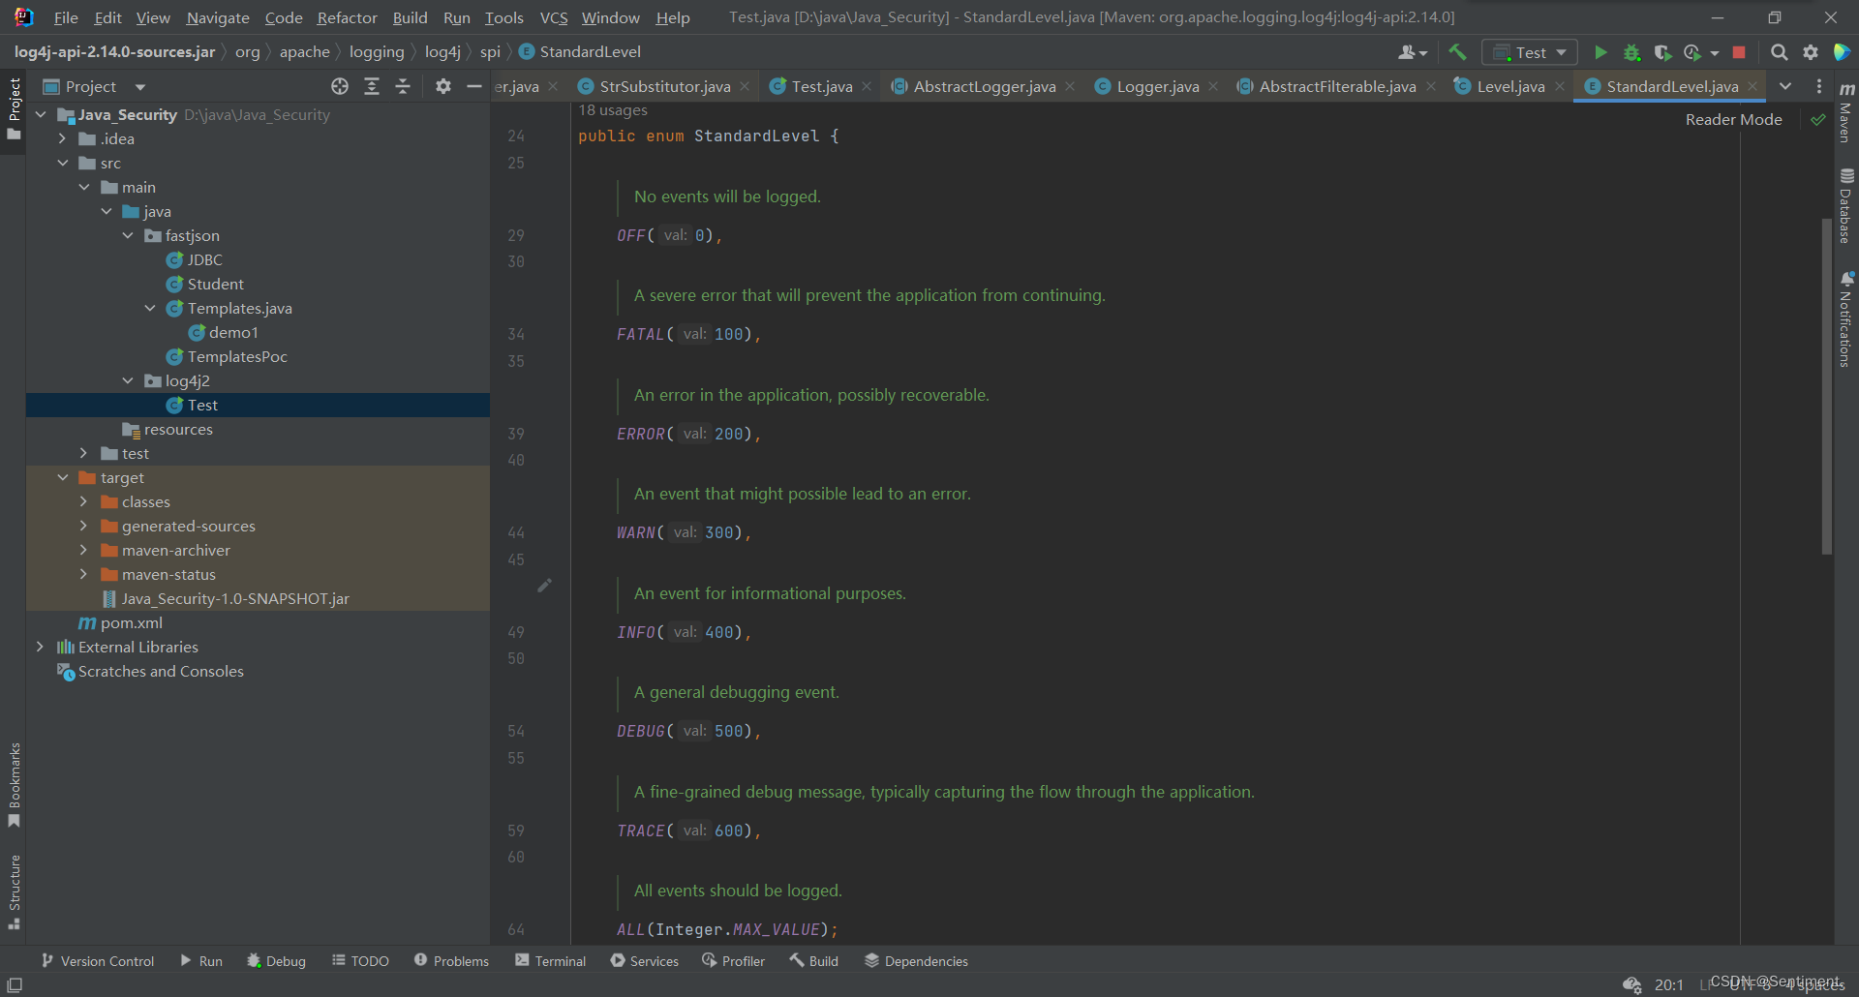Open the Terminal tool window
The height and width of the screenshot is (997, 1859).
pos(551,960)
